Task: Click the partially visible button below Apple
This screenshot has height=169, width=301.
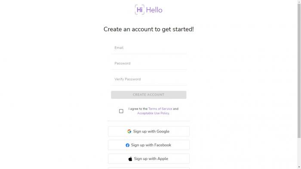Action: tap(149, 168)
